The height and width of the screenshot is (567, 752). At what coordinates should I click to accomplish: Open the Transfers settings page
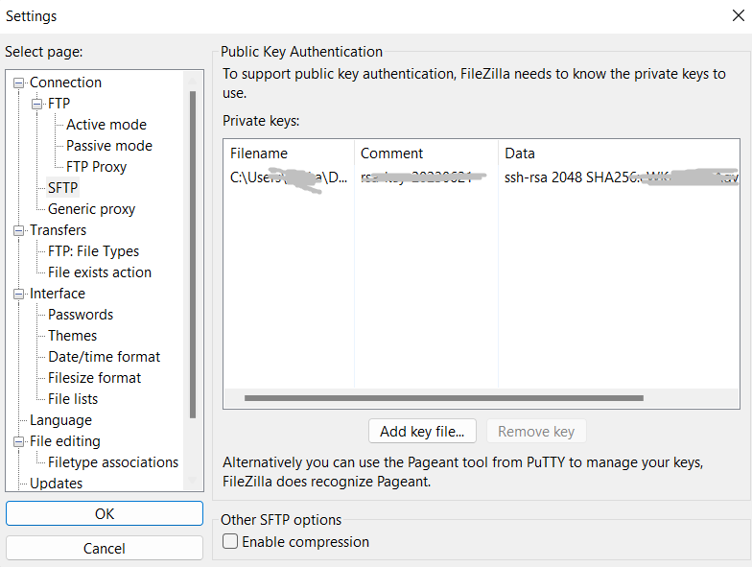click(x=58, y=230)
